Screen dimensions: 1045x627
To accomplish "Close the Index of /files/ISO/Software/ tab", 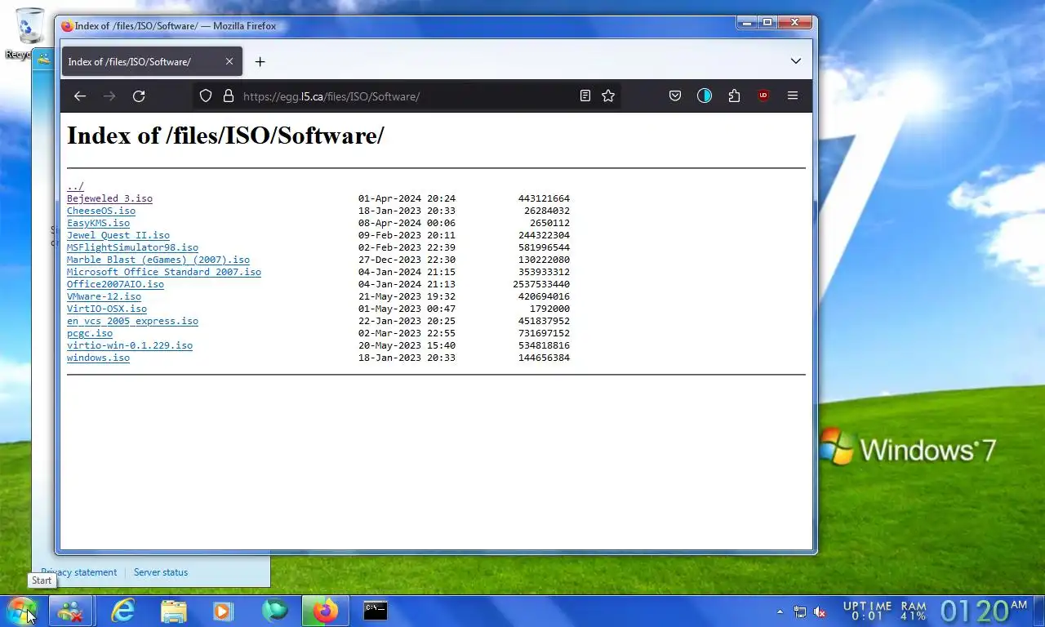I will click(x=229, y=62).
